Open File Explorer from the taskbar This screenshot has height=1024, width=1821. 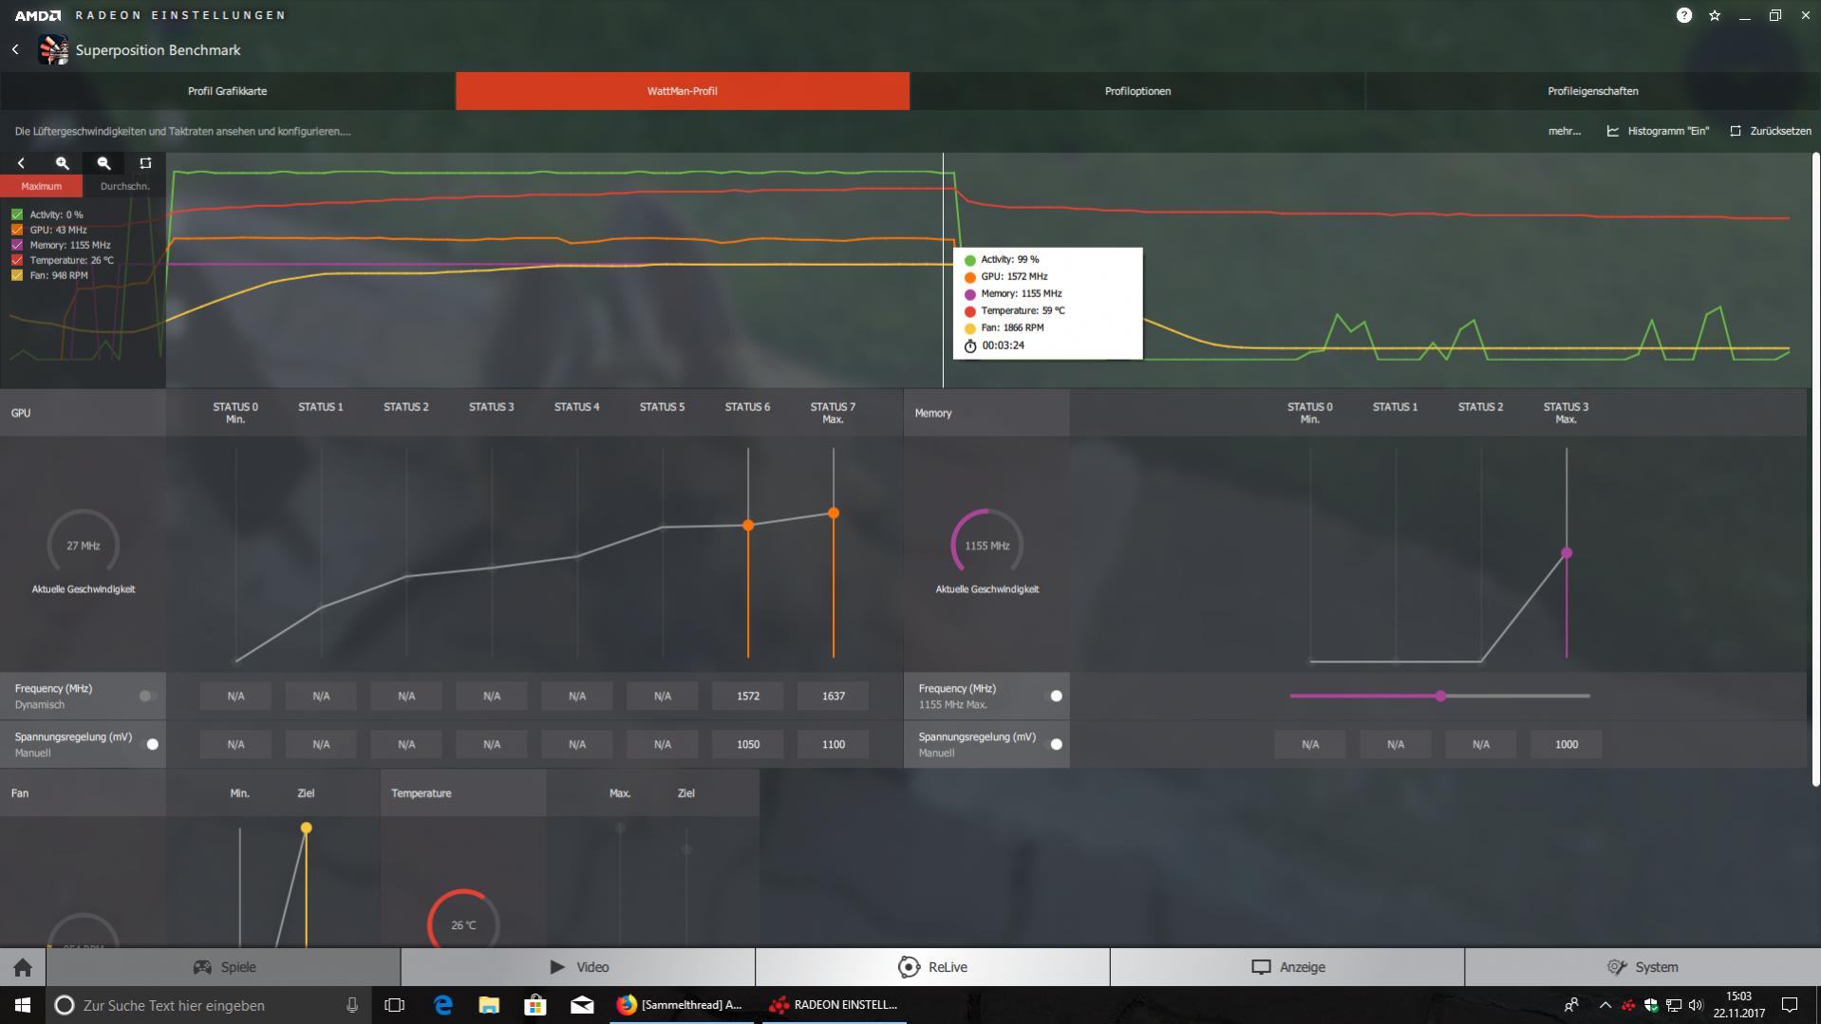[x=489, y=1005]
